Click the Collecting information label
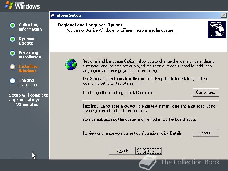Image resolution: width=228 pixels, height=171 pixels. point(30,27)
